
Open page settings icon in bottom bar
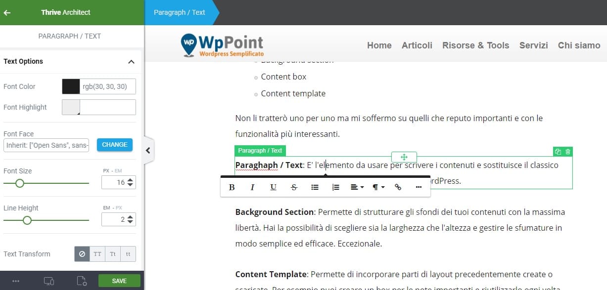[x=82, y=281]
